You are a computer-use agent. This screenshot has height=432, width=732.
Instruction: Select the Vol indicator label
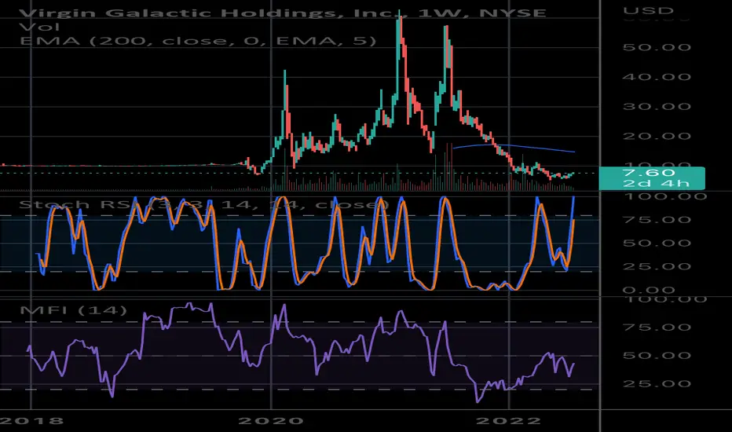tap(40, 27)
